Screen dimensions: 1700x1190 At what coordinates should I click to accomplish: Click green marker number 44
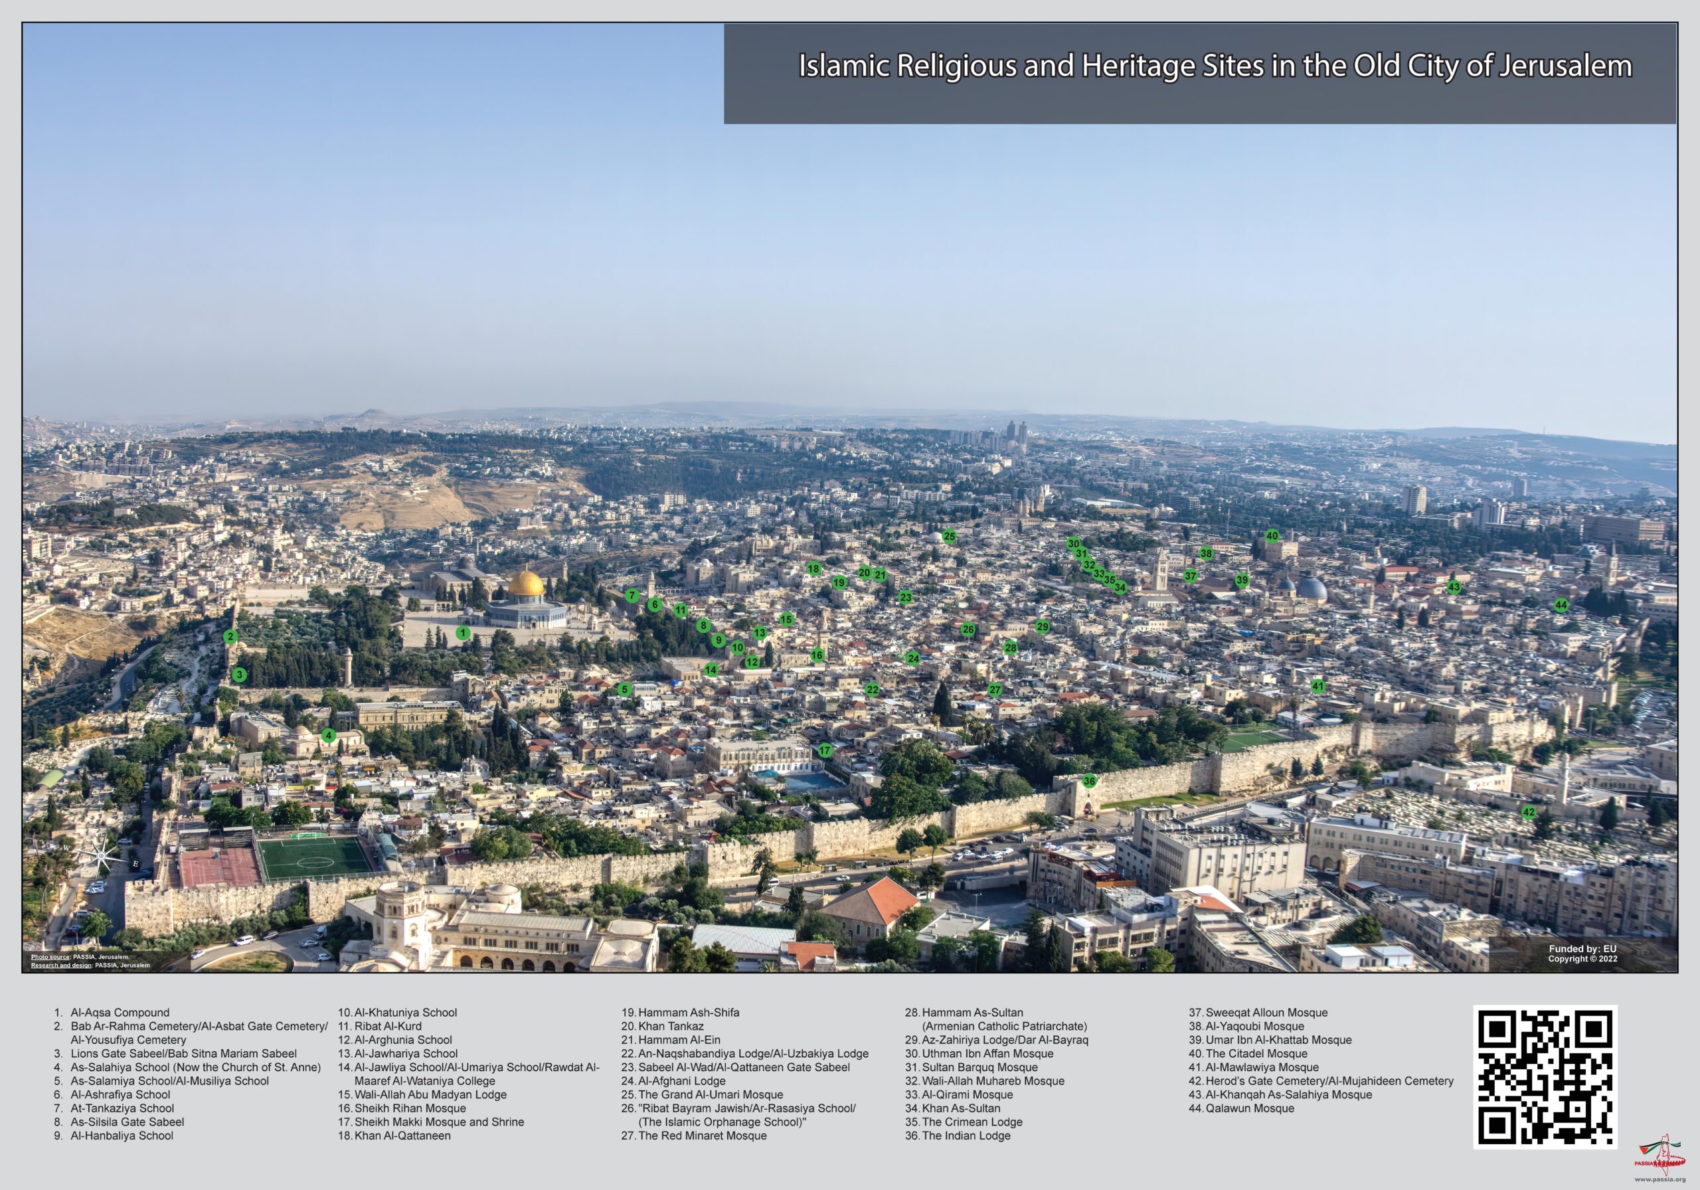tap(1561, 605)
